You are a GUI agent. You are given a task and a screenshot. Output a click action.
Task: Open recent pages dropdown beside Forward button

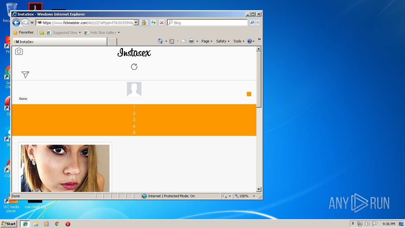pyautogui.click(x=32, y=23)
